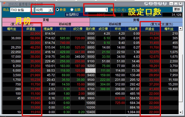Viewport: 185px width, 117px height.
Task: Open the 02月 month dropdown
Action: tap(50, 10)
